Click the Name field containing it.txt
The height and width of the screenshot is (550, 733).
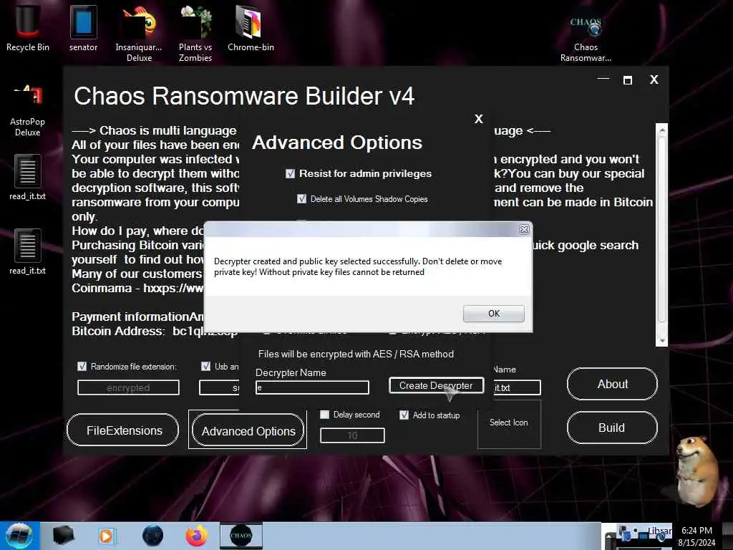coord(517,387)
